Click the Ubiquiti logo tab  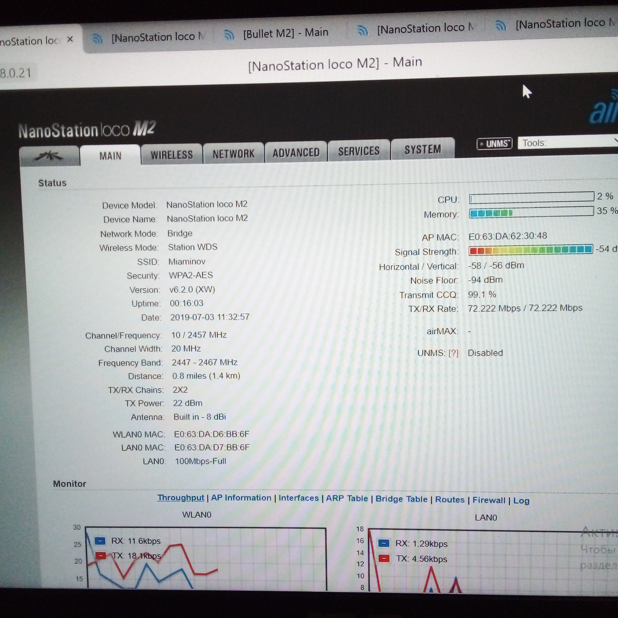[x=49, y=156]
